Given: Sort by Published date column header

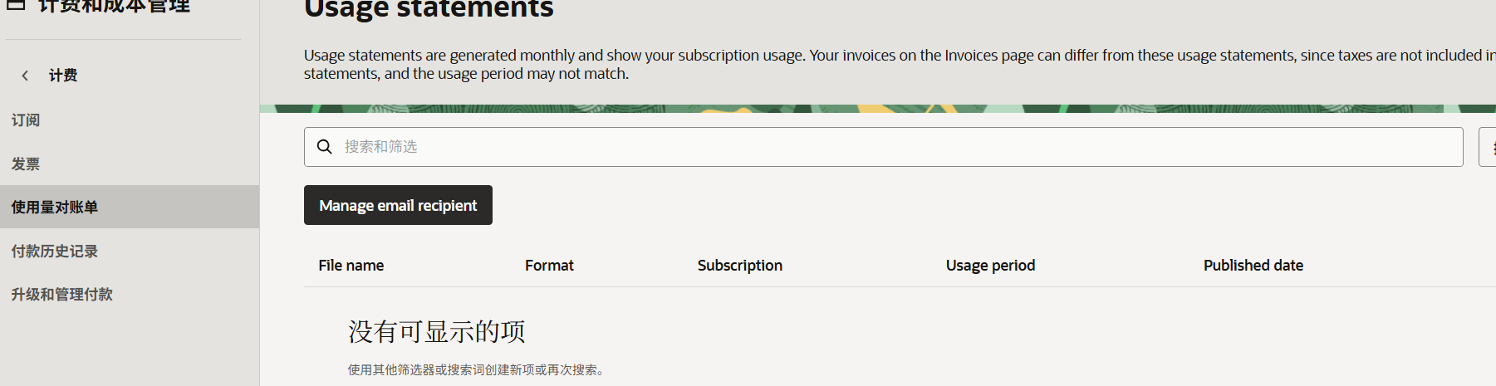Looking at the screenshot, I should tap(1253, 266).
